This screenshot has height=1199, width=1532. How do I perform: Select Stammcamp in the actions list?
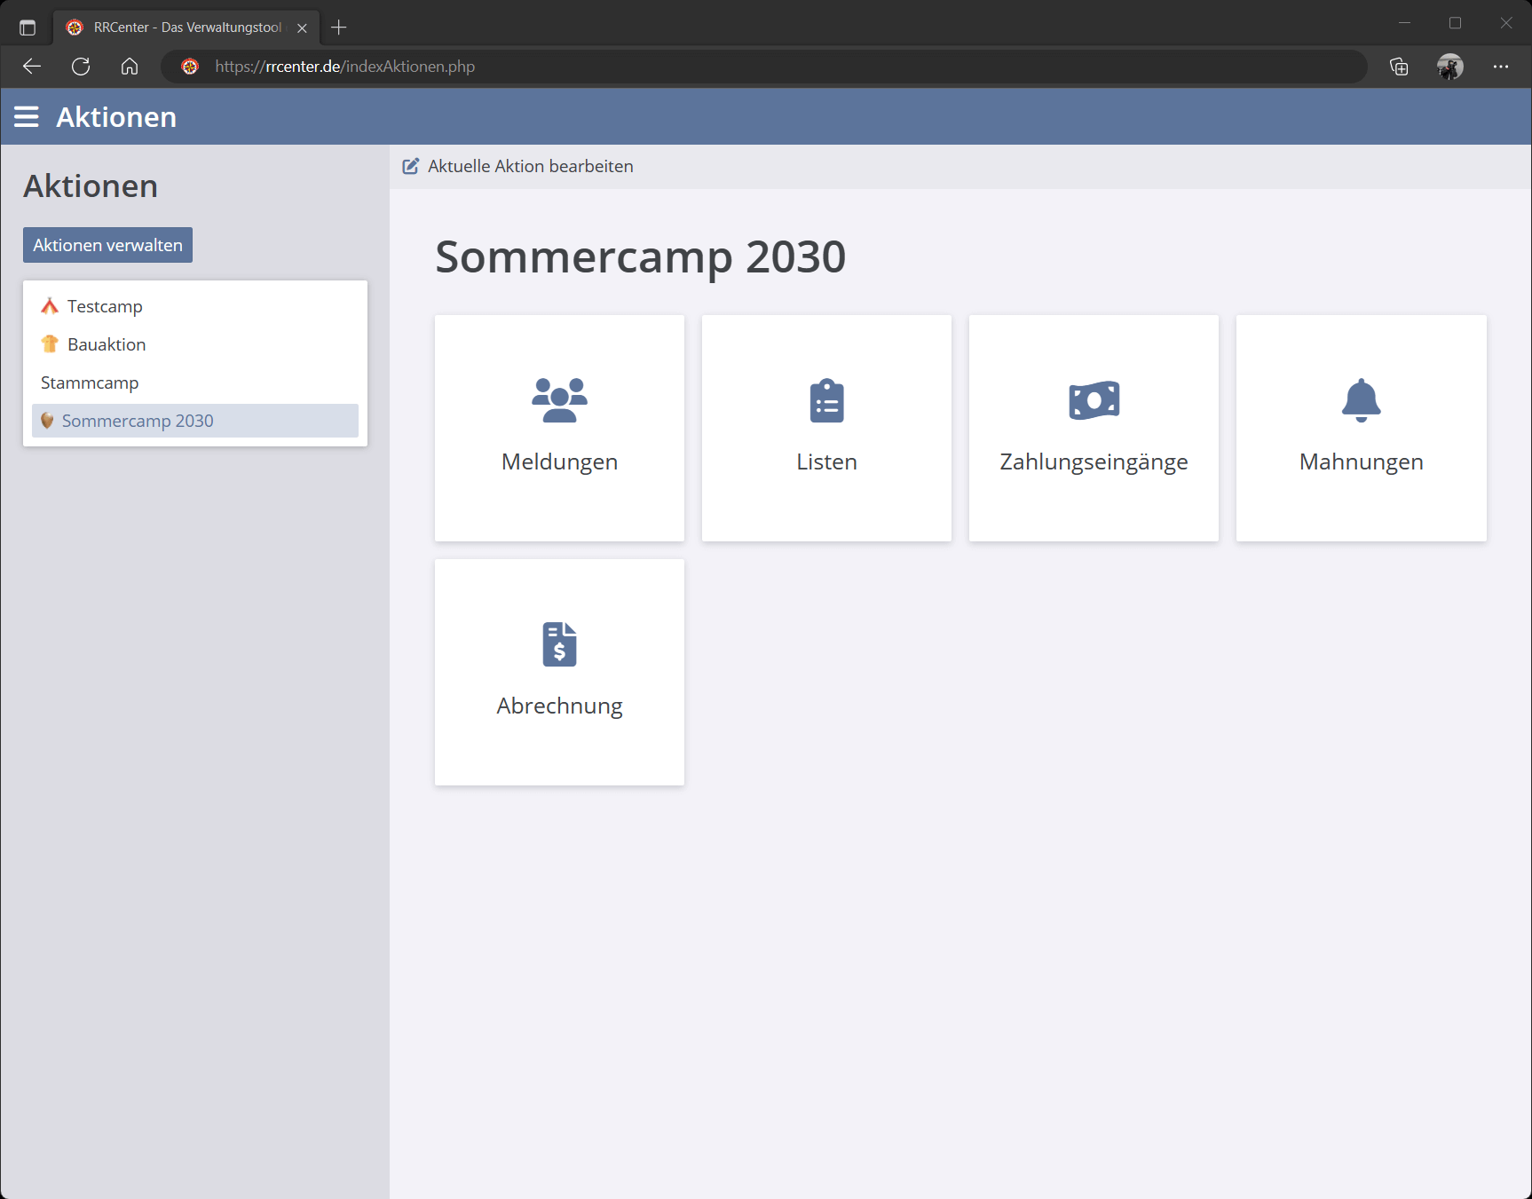[x=90, y=383]
